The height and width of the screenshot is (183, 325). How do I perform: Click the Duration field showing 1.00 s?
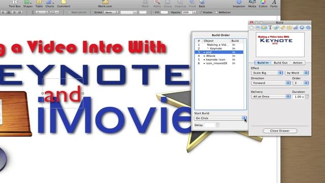tap(299, 97)
